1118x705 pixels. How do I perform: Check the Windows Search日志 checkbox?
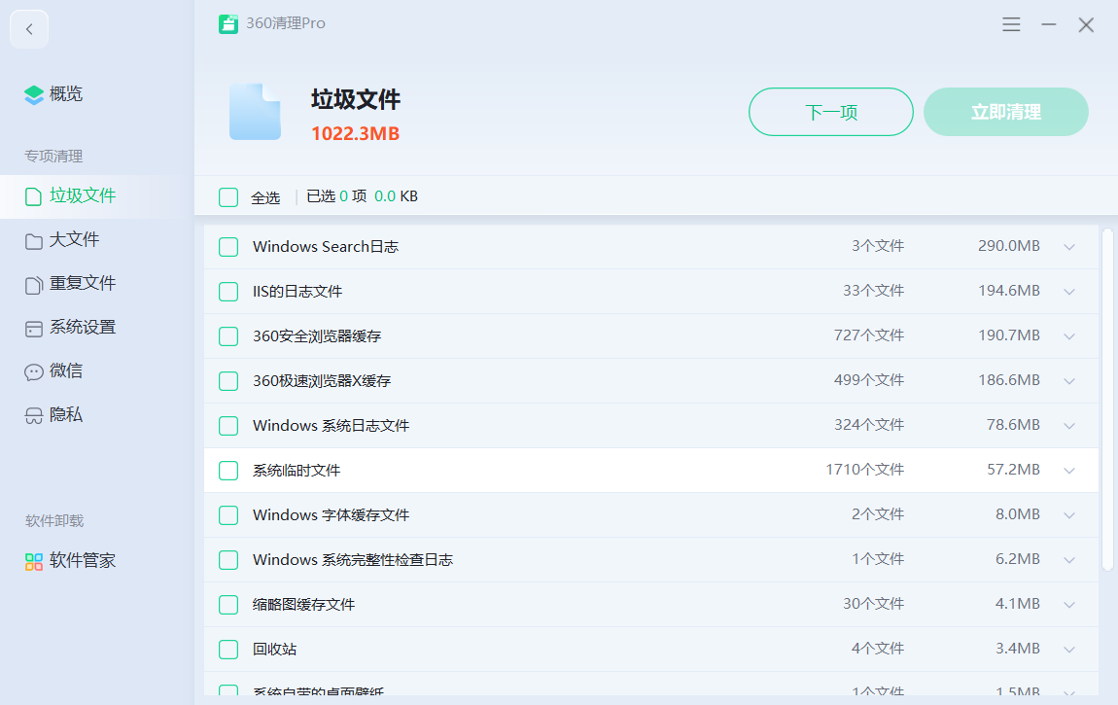coord(228,247)
